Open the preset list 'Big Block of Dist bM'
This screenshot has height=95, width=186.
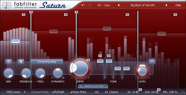tap(142, 5)
